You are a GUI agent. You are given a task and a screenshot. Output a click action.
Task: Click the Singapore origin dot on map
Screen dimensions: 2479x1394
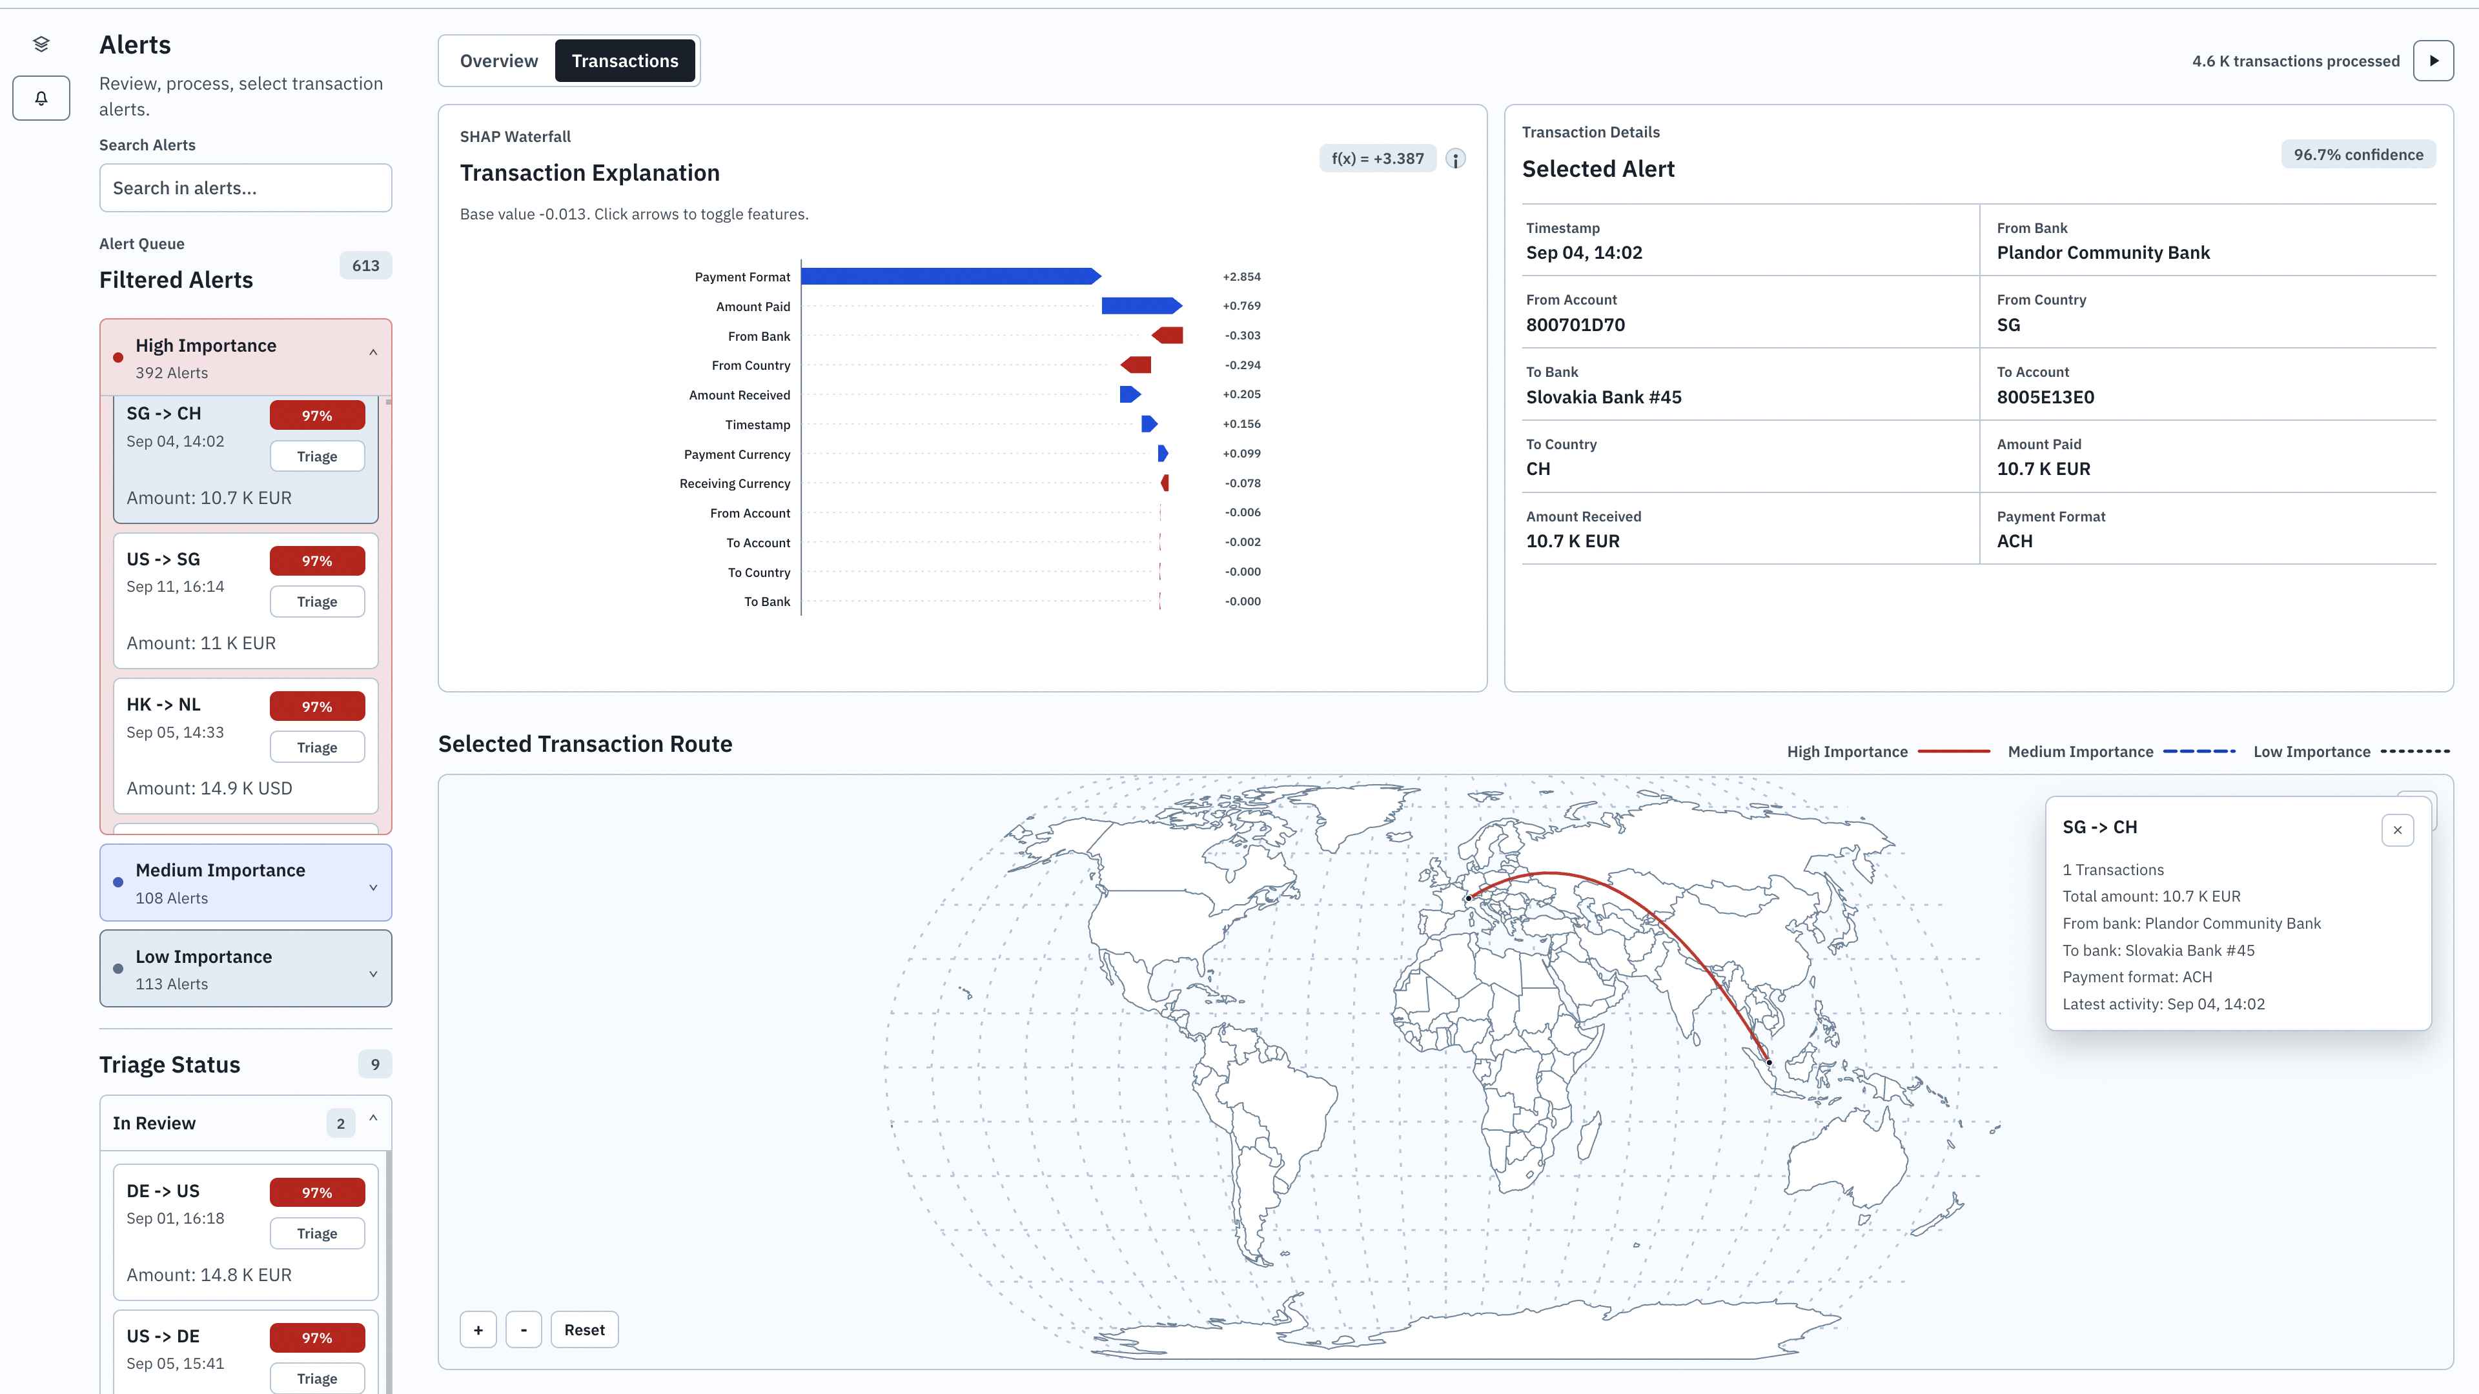coord(1769,1062)
